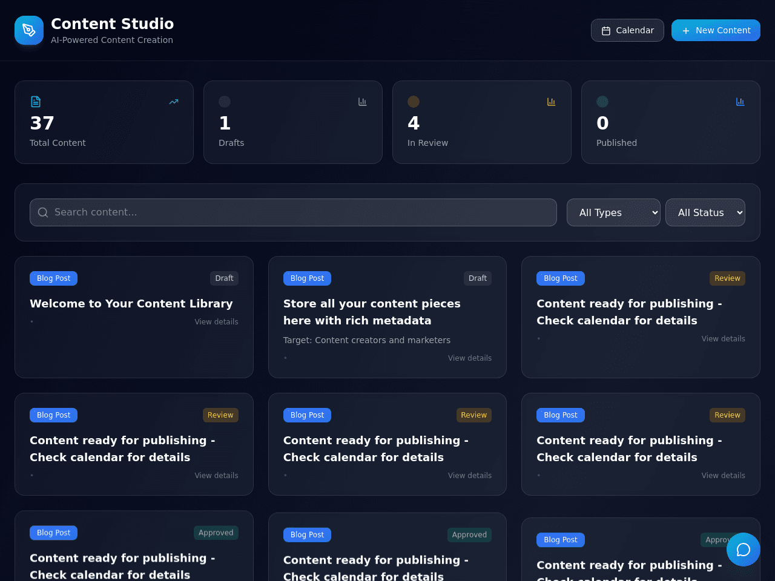Click the circular icon on Drafts card
The image size is (775, 581).
click(x=225, y=102)
